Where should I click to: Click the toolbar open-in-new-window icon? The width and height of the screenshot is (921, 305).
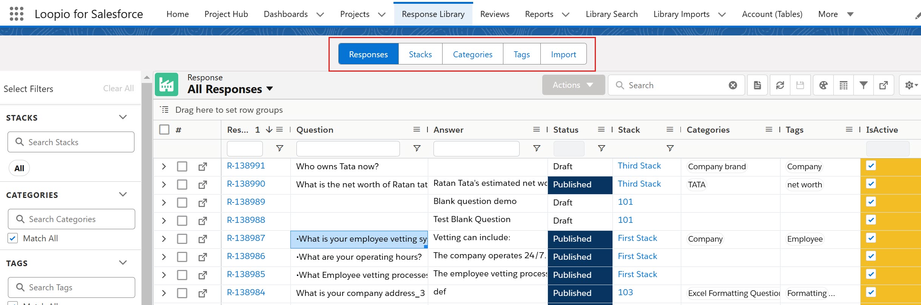point(883,85)
